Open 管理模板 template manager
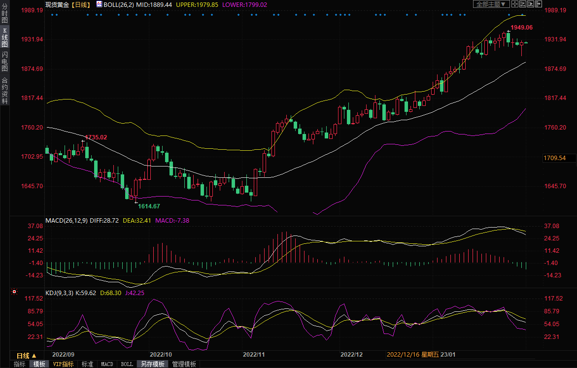Viewport: 577px width, 368px height. 184,364
